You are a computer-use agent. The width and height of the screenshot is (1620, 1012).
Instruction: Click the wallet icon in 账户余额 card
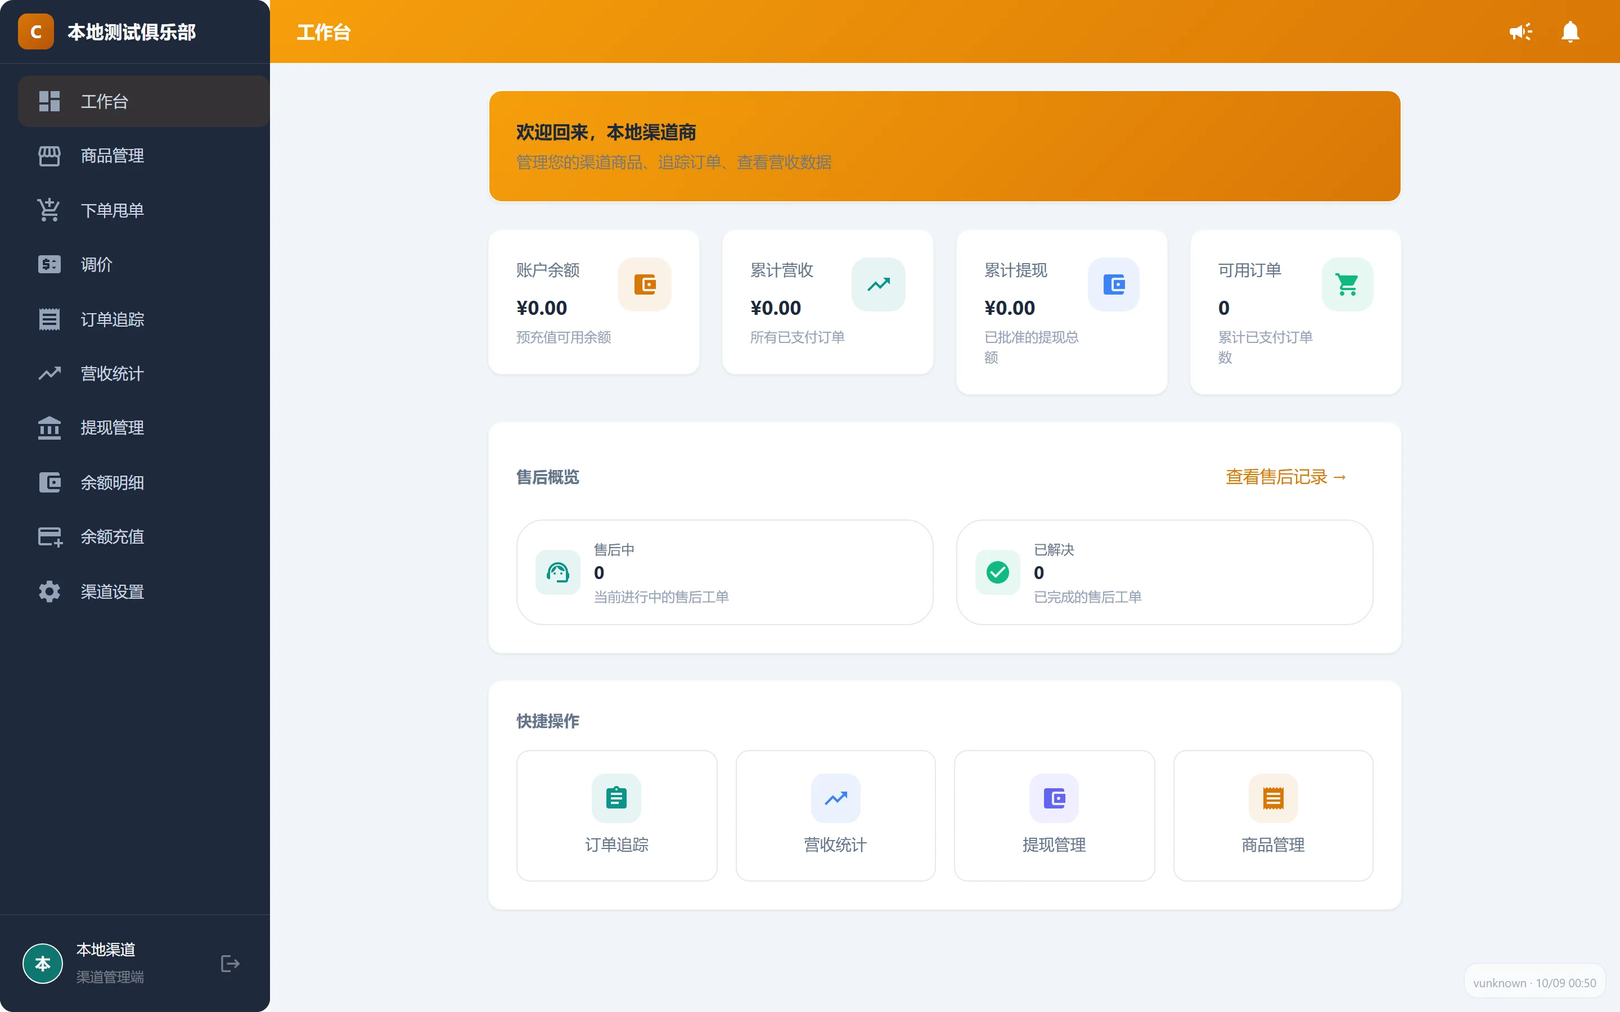tap(645, 284)
